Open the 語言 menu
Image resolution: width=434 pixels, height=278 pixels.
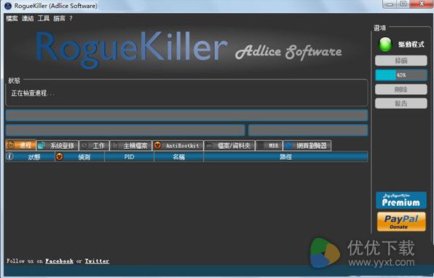click(x=59, y=18)
